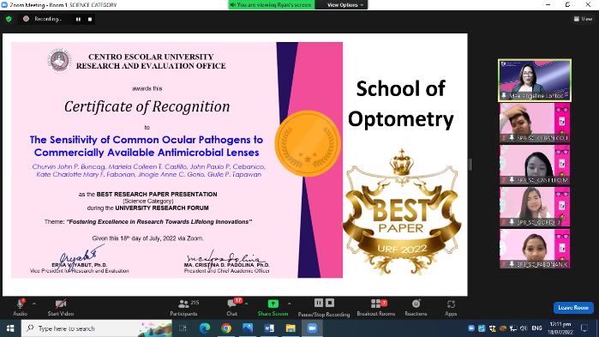
Task: Open the Reactions menu
Action: tap(416, 308)
